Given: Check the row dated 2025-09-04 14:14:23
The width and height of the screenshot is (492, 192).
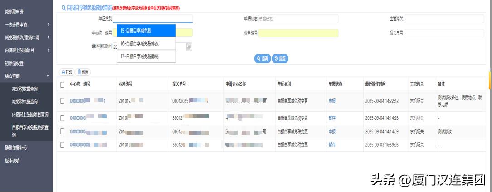Looking at the screenshot, I should coord(63,118).
